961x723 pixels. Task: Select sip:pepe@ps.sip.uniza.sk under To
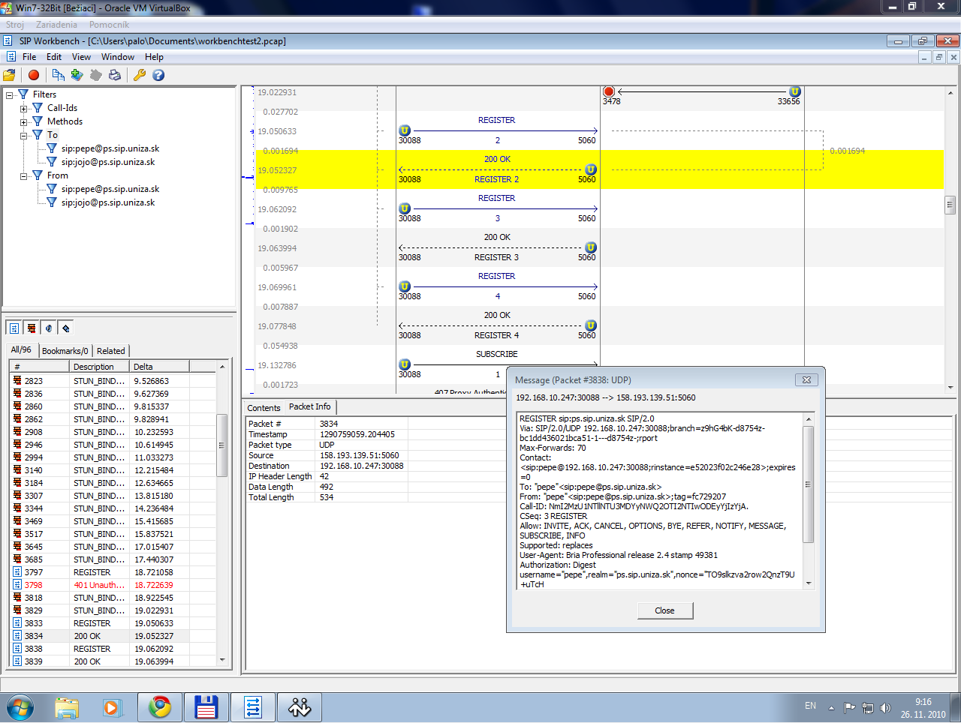point(110,148)
